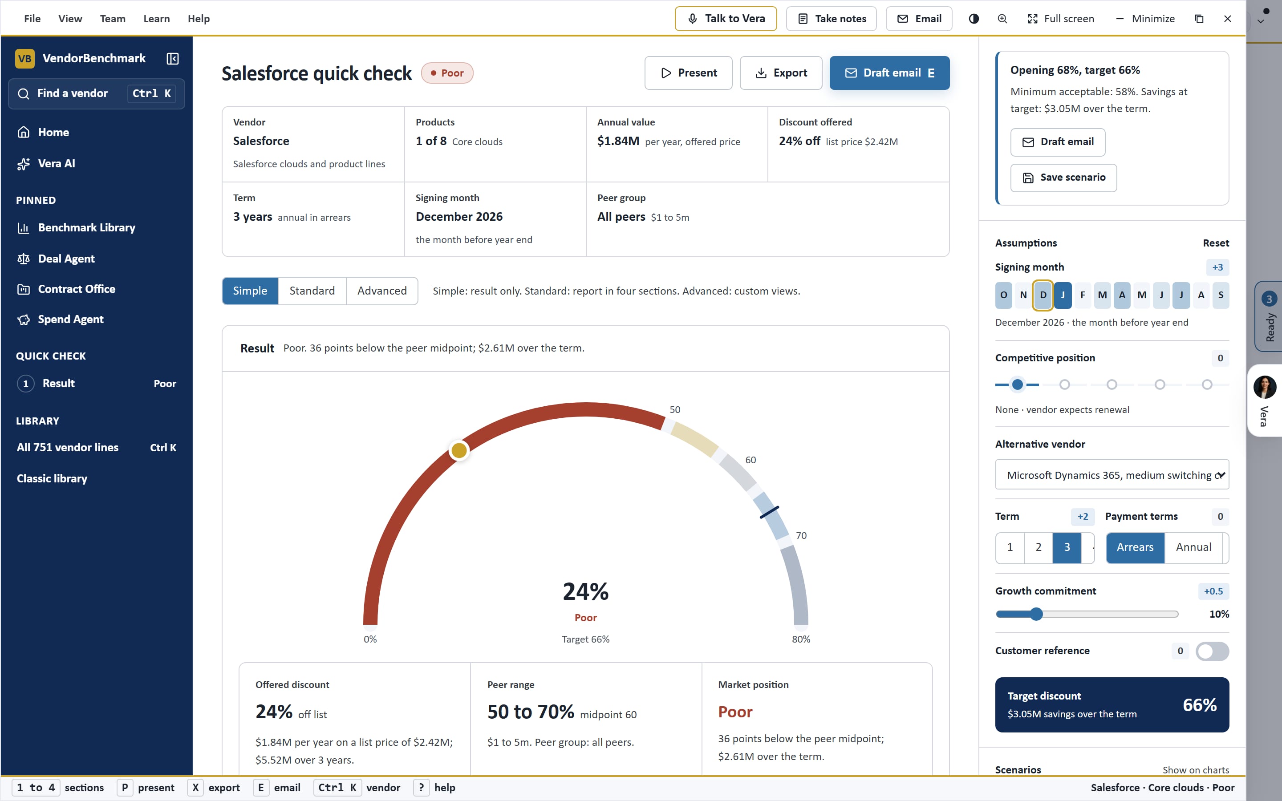This screenshot has height=801, width=1282.
Task: Open Vera AI from the sidebar
Action: pyautogui.click(x=97, y=164)
